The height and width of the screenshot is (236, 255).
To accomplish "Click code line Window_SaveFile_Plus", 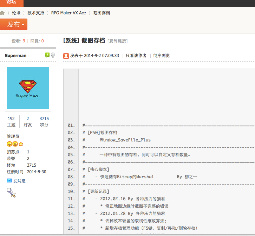I will pos(125,140).
